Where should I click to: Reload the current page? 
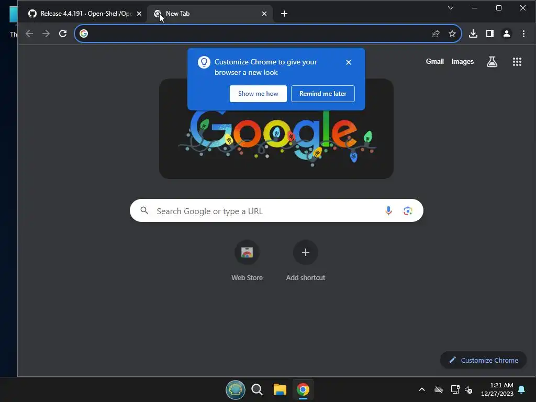pos(63,33)
